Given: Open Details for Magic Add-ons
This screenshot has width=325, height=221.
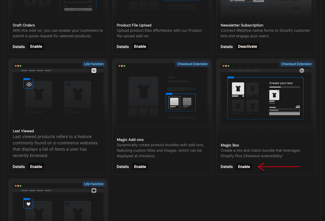Looking at the screenshot, I should 123,167.
